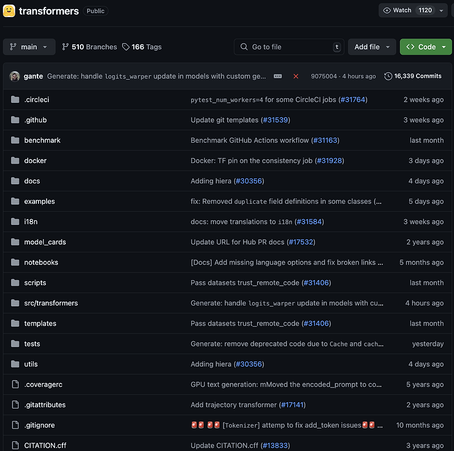Open the tests folder
This screenshot has height=451, width=454.
(x=32, y=344)
